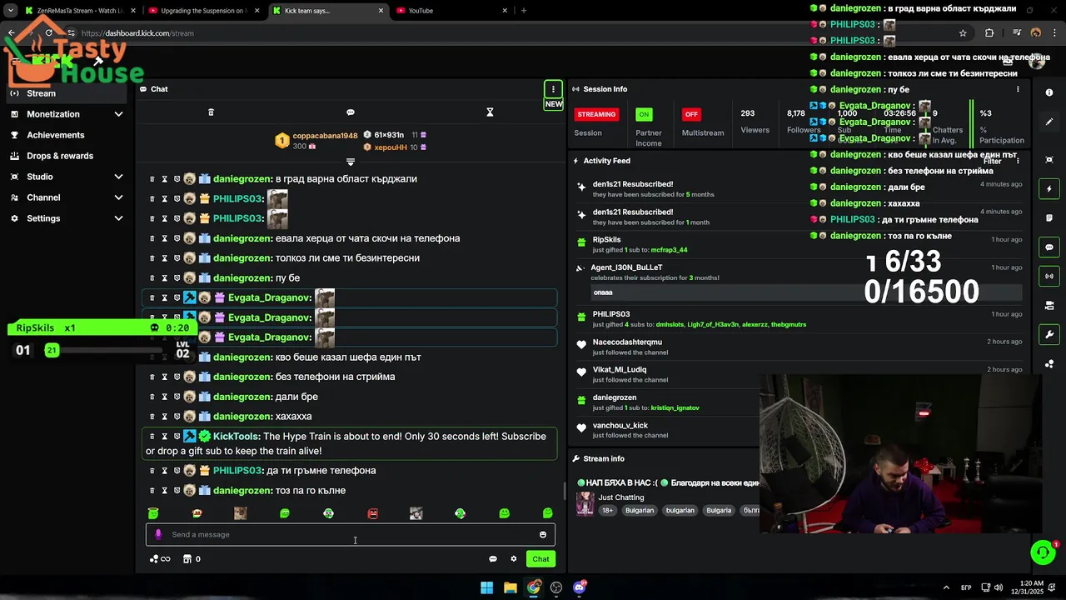
Task: Ban sender of 'хахахха' message with shield icon
Action: 177,417
